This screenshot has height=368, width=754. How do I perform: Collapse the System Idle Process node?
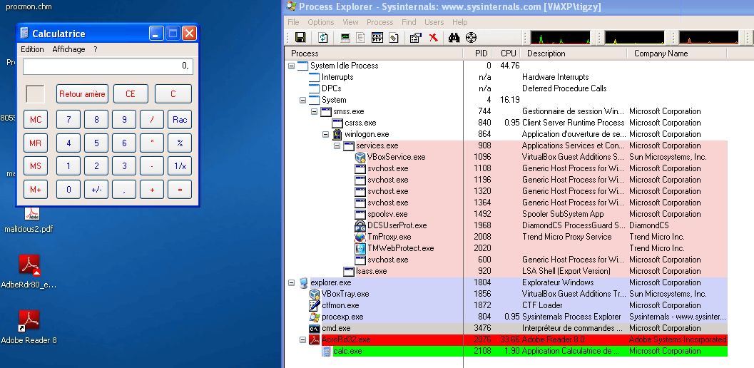point(292,66)
